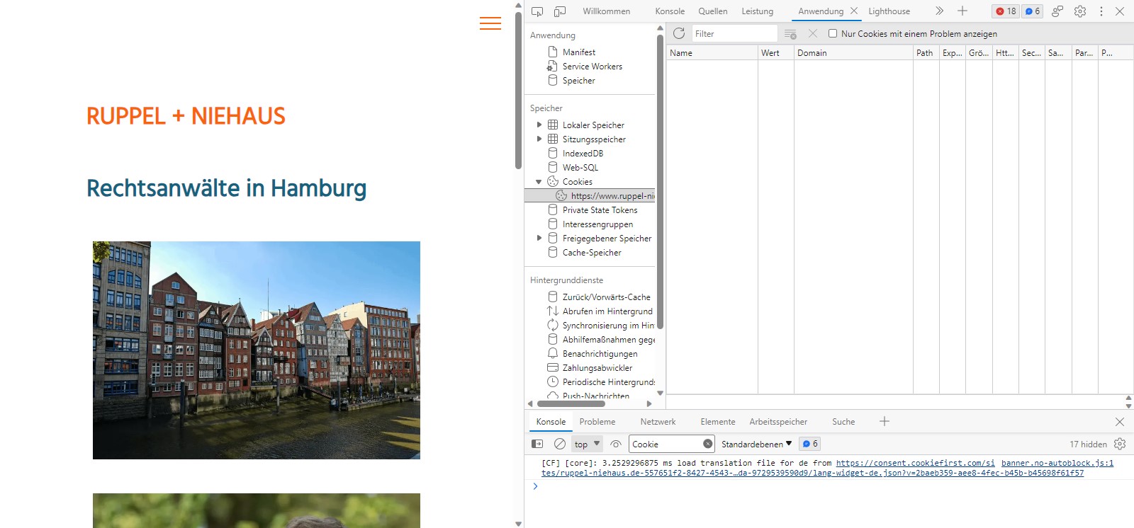
Task: Open console settings gear icon
Action: click(1120, 444)
